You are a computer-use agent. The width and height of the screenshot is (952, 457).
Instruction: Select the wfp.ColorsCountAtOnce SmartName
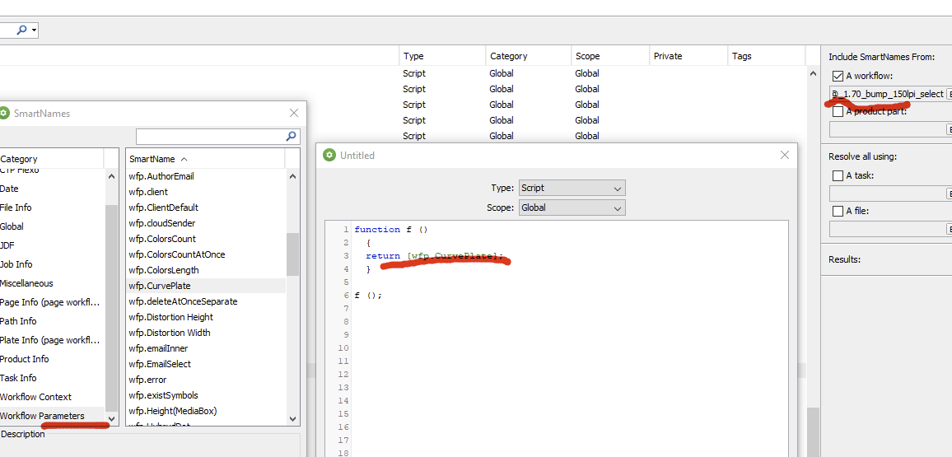click(x=206, y=254)
